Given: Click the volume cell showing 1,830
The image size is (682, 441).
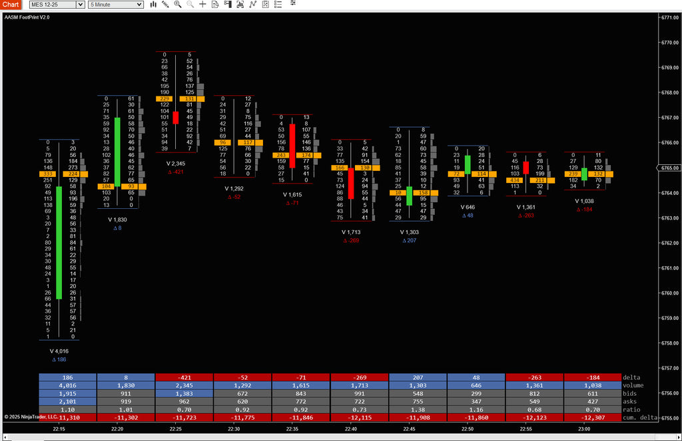Looking at the screenshot, I should [126, 385].
